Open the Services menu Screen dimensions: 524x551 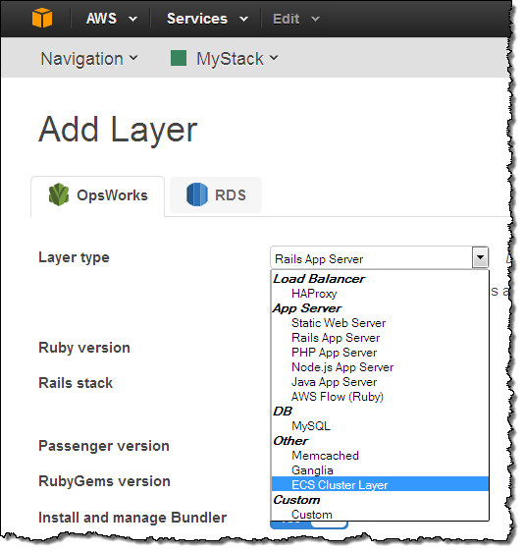207,19
